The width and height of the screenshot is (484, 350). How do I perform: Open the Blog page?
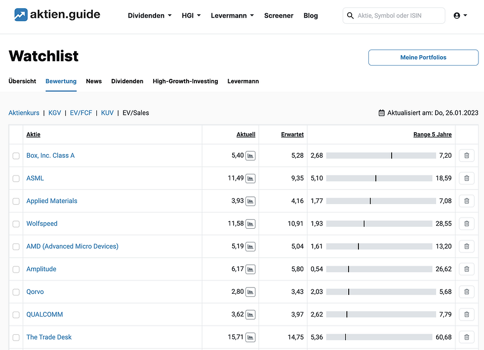(x=311, y=15)
